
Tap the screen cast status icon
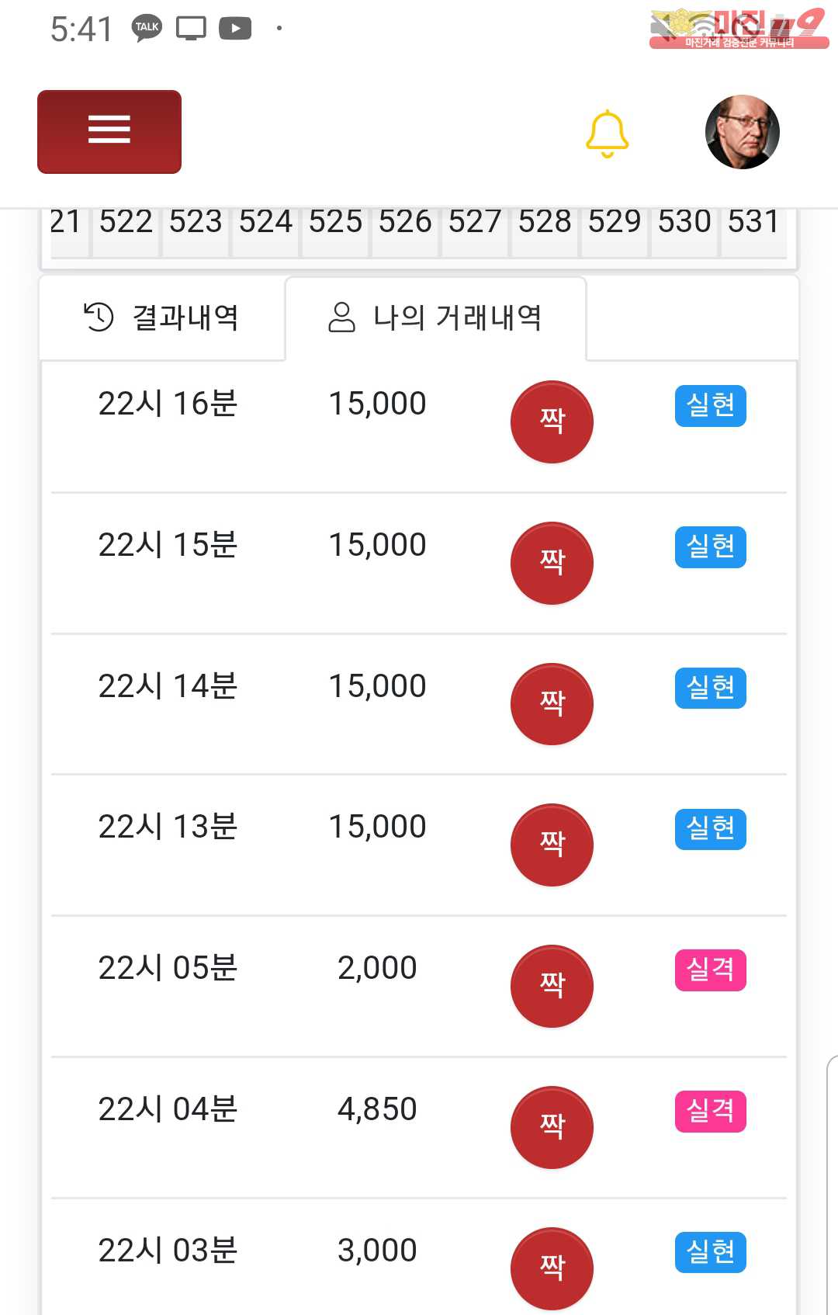click(191, 29)
